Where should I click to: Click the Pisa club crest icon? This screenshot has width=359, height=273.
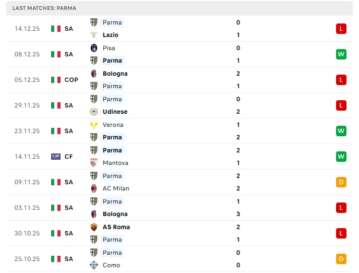tap(94, 48)
